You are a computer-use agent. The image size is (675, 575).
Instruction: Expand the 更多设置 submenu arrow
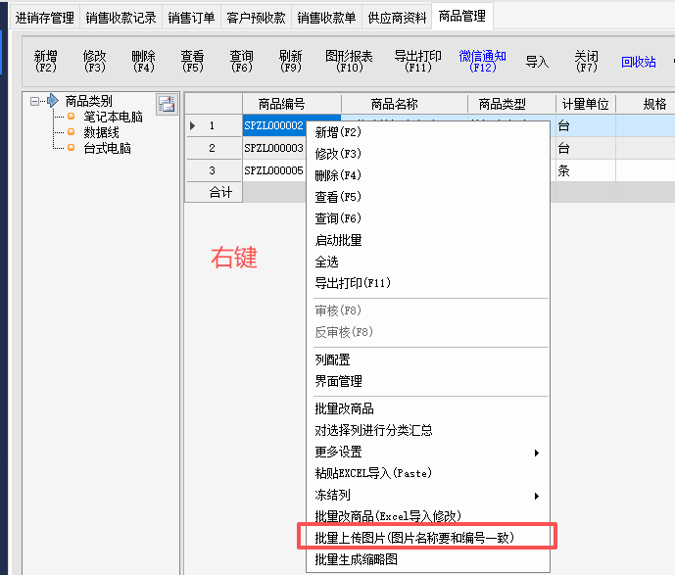536,452
